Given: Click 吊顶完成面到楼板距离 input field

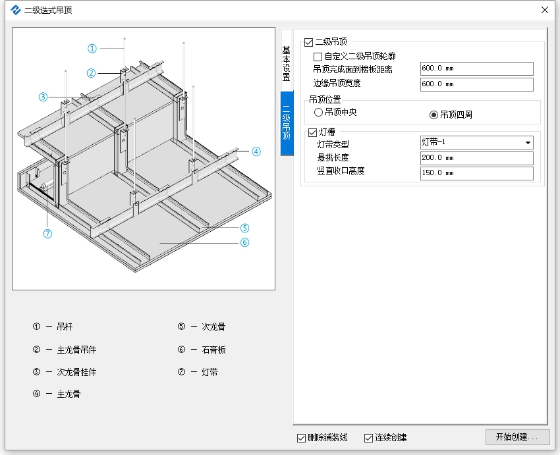Looking at the screenshot, I should pyautogui.click(x=477, y=68).
